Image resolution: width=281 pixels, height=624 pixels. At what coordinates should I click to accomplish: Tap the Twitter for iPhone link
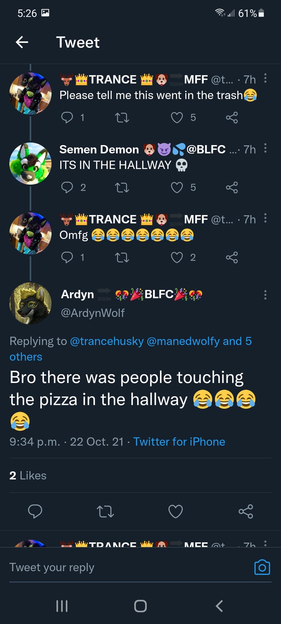(179, 442)
